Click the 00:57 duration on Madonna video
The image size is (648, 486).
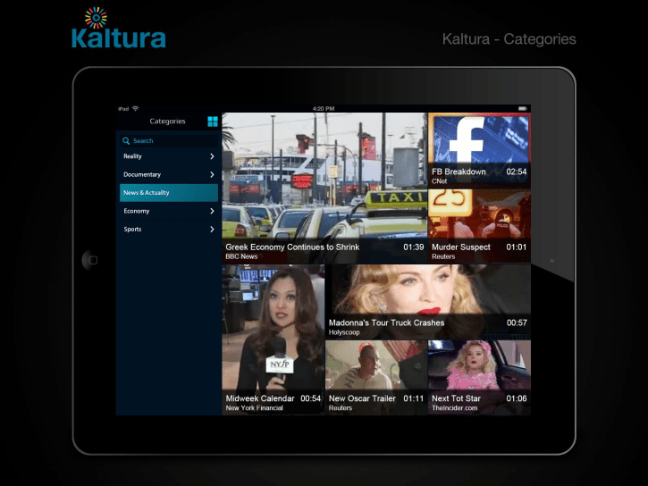tap(517, 323)
